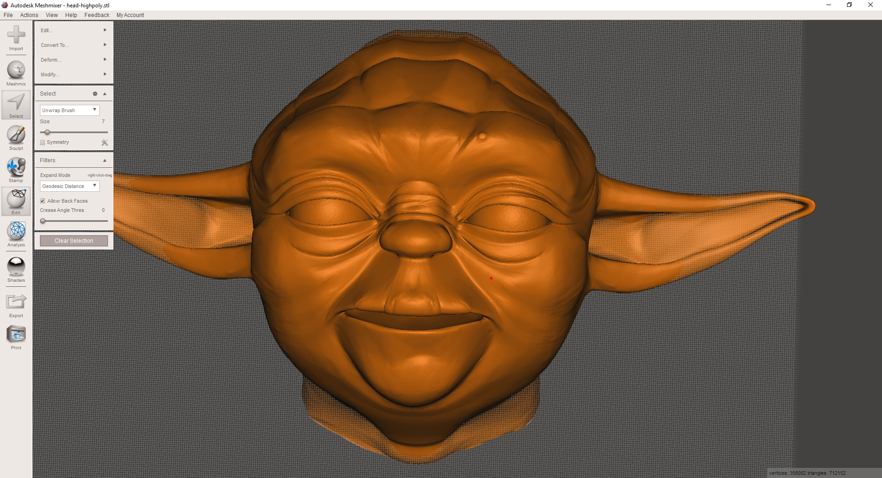Uncheck Allow Back Faces
882x478 pixels.
point(43,201)
